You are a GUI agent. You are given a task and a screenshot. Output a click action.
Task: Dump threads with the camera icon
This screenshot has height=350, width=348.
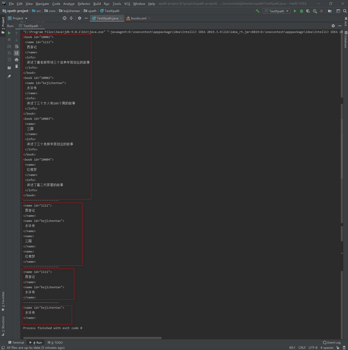click(x=9, y=46)
